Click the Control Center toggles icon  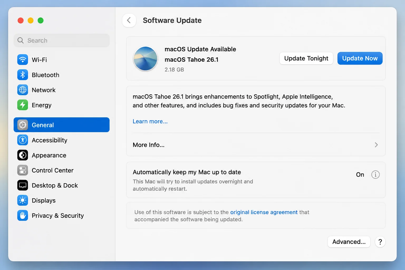tap(23, 170)
